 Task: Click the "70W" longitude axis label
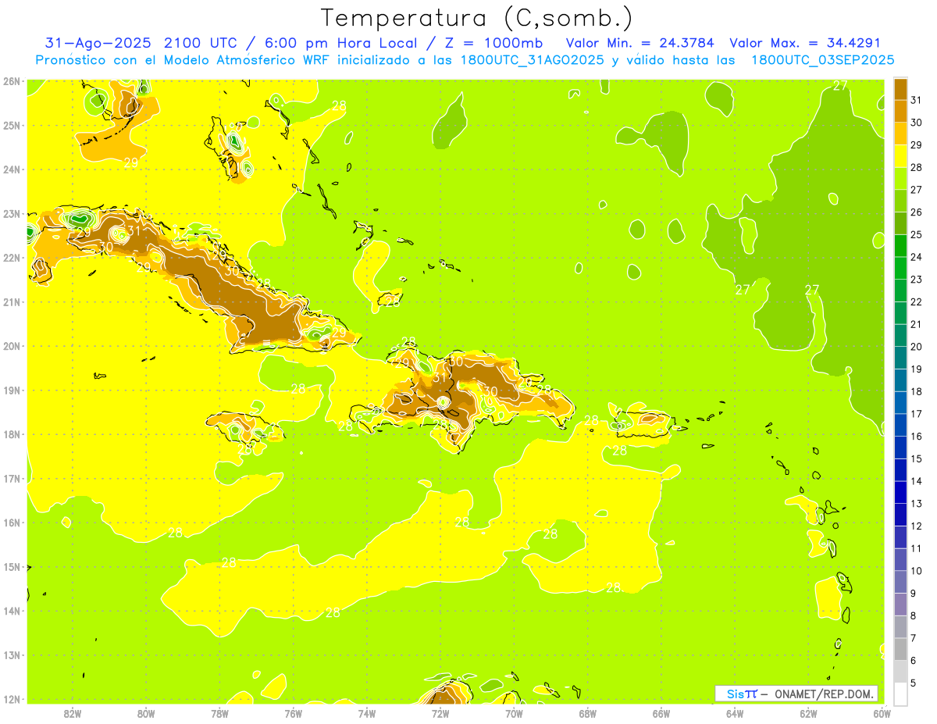(514, 713)
